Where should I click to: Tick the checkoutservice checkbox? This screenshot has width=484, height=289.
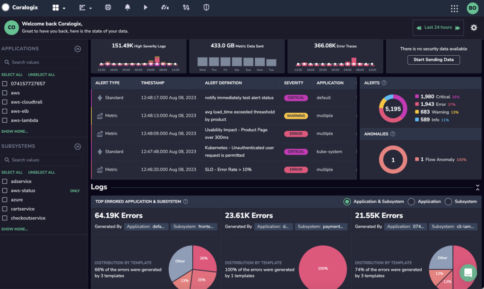click(x=5, y=218)
